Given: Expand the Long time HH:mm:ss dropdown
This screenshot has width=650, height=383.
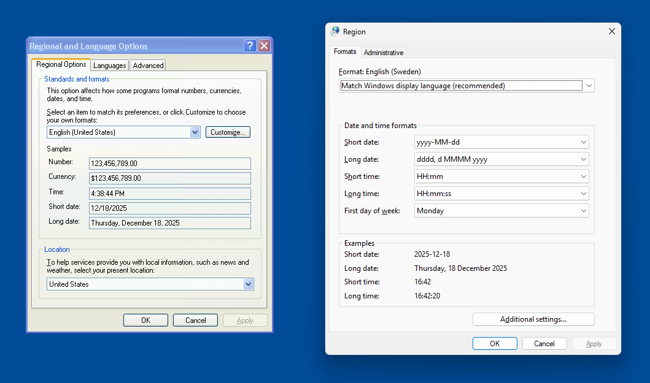Looking at the screenshot, I should (583, 194).
